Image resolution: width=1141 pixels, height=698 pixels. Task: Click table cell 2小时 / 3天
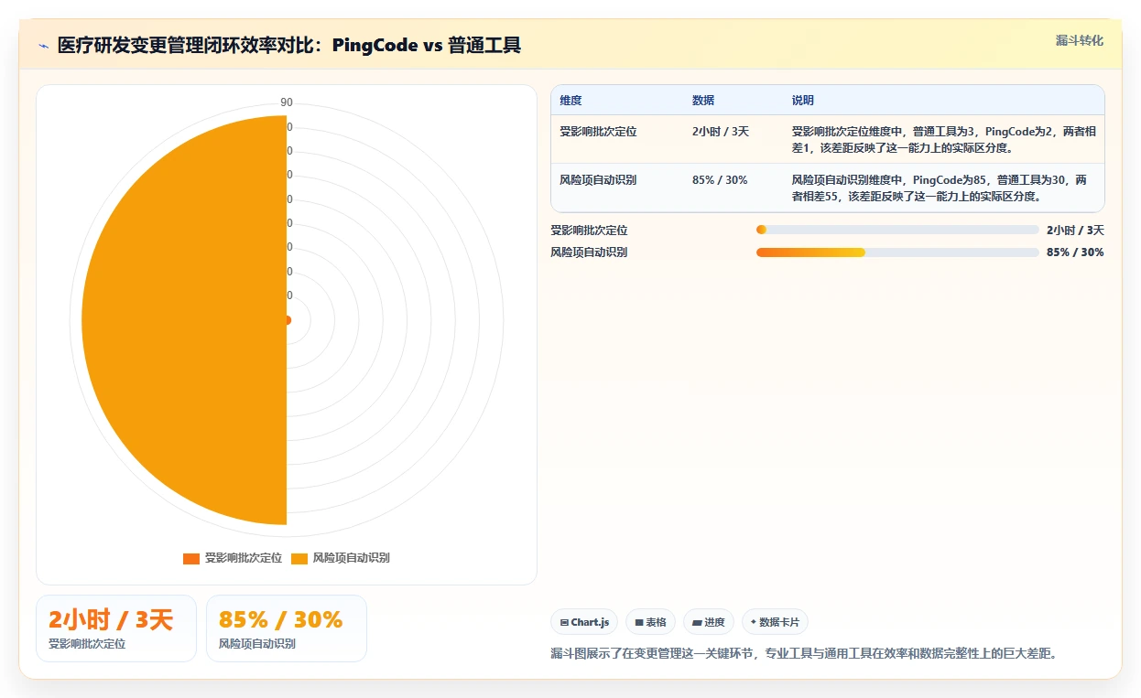(721, 132)
